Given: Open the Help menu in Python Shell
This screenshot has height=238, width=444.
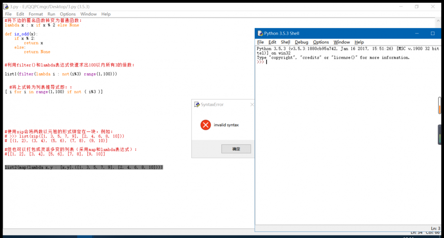Looking at the screenshot, I should [359, 42].
